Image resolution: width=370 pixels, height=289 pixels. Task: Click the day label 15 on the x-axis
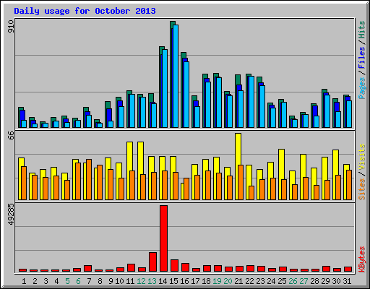tap(173, 281)
